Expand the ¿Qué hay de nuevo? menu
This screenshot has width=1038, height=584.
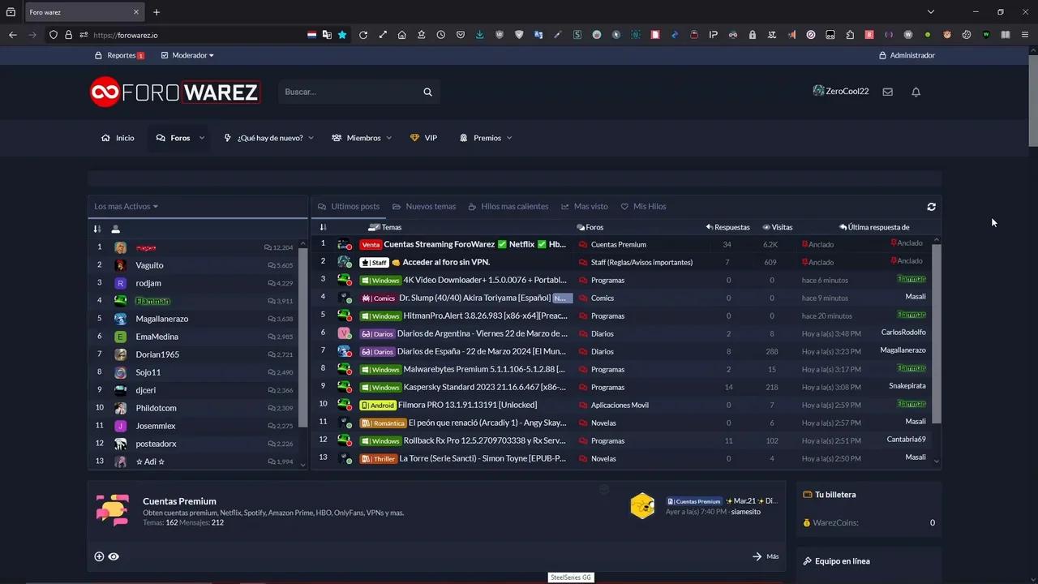(311, 138)
